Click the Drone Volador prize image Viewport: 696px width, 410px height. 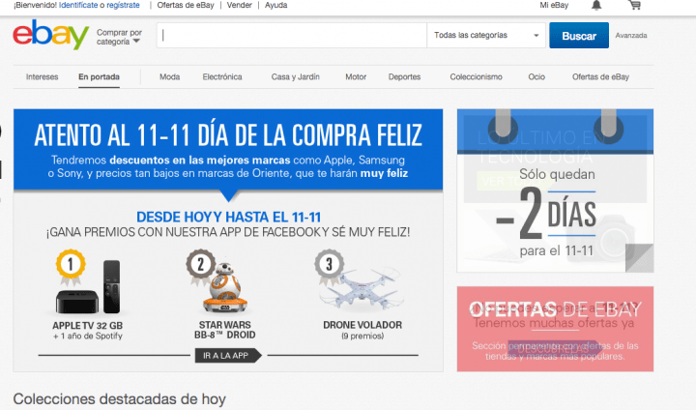[x=364, y=287]
